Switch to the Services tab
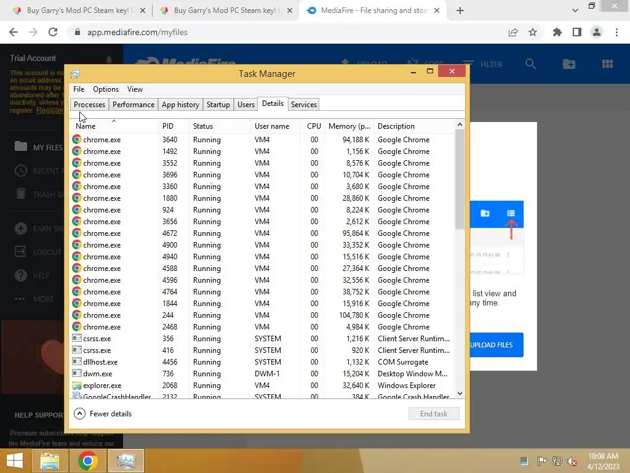Screen dimensions: 630x473 [x=304, y=105]
